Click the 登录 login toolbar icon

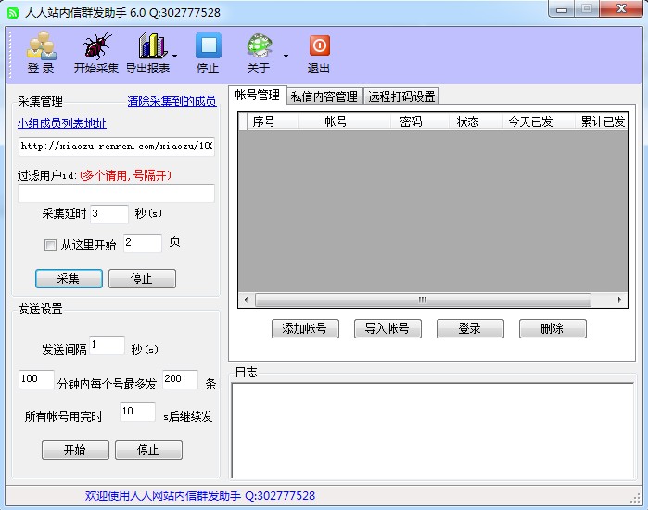click(x=41, y=45)
